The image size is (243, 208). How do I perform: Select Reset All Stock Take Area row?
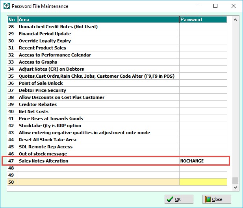pyautogui.click(x=117, y=140)
